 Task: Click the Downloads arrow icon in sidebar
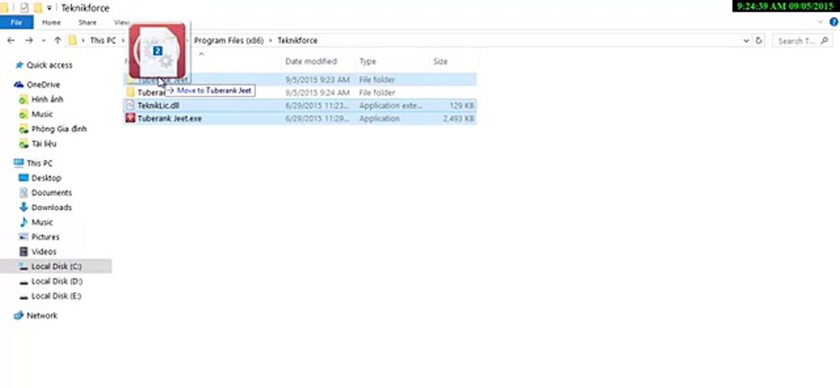[23, 207]
